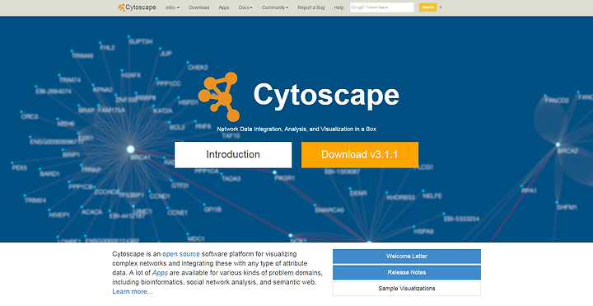This screenshot has height=306, width=593.
Task: Click the Cytoscape hero title text
Action: coord(326,95)
